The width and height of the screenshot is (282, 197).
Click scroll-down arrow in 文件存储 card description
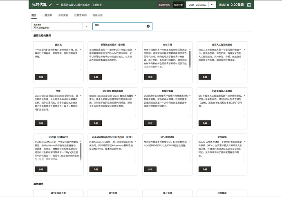244,162
